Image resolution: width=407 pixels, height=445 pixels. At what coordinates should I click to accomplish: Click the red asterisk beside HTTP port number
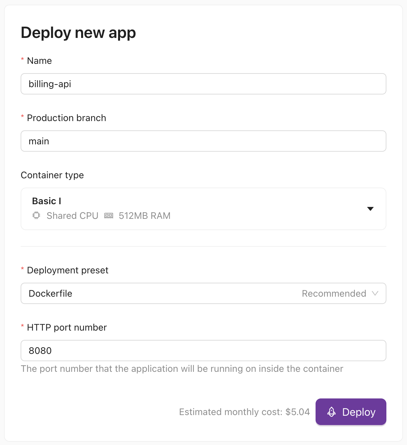pyautogui.click(x=22, y=326)
